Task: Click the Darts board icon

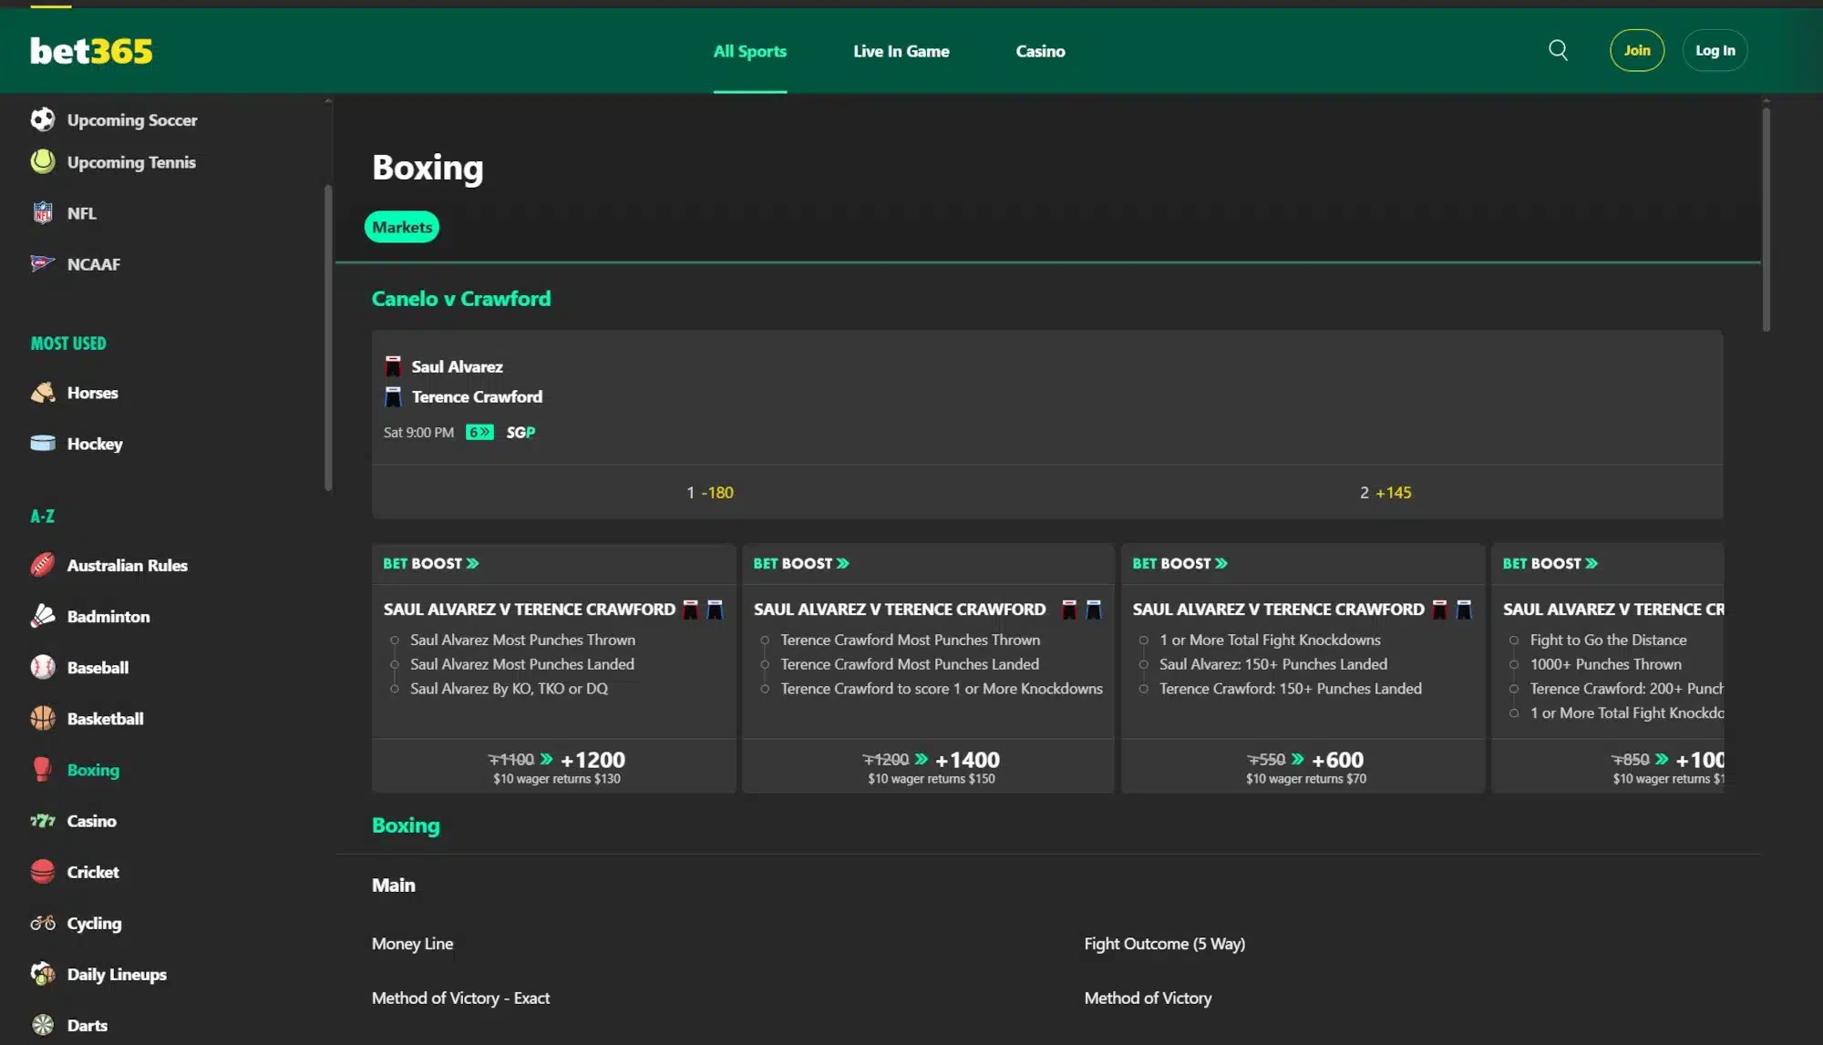Action: [x=43, y=1025]
